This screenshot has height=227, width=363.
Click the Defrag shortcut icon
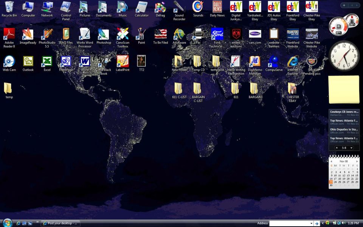pos(160,7)
